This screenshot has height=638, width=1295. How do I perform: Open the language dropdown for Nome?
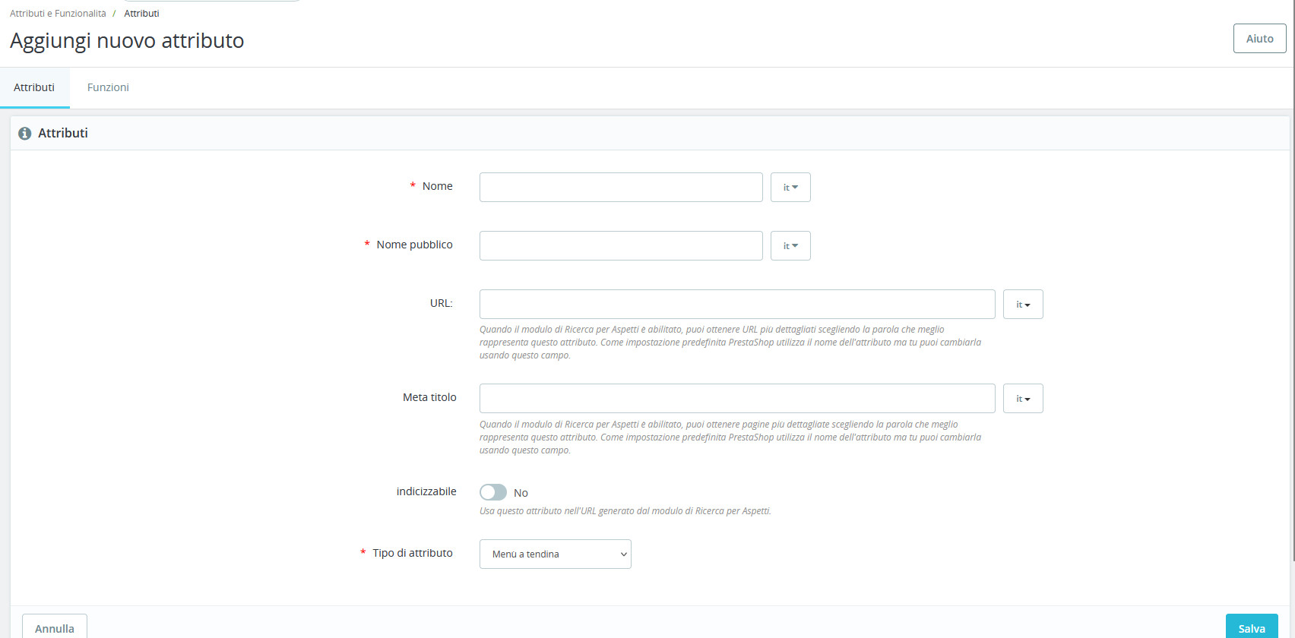[x=790, y=188]
